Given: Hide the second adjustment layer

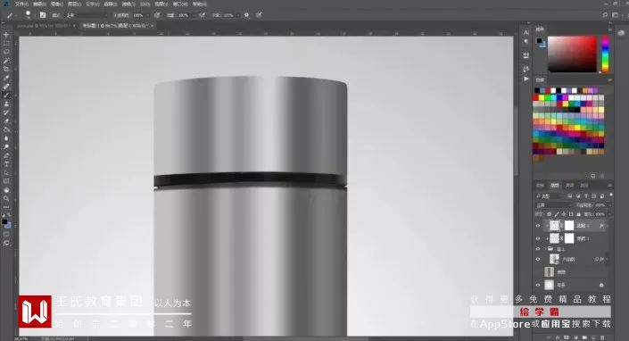Looking at the screenshot, I should (538, 238).
